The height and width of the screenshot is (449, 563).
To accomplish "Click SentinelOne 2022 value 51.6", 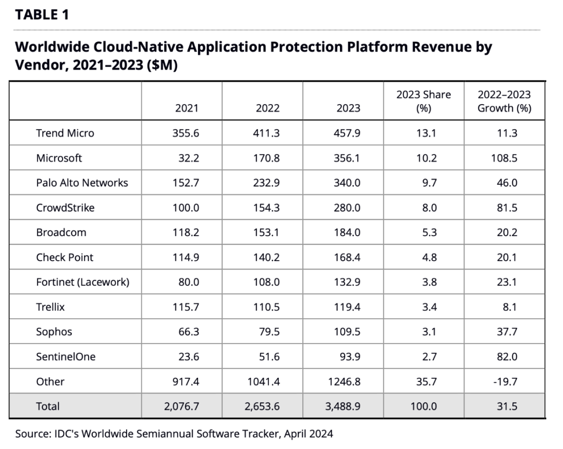I will pyautogui.click(x=270, y=356).
